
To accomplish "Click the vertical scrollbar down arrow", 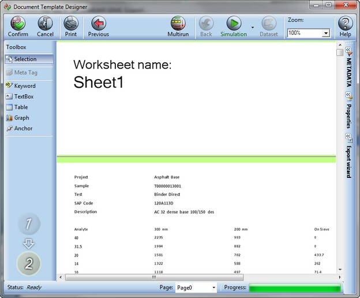I will point(340,270).
